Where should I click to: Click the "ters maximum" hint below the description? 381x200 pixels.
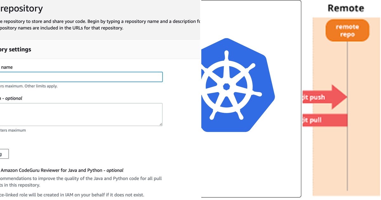point(13,130)
